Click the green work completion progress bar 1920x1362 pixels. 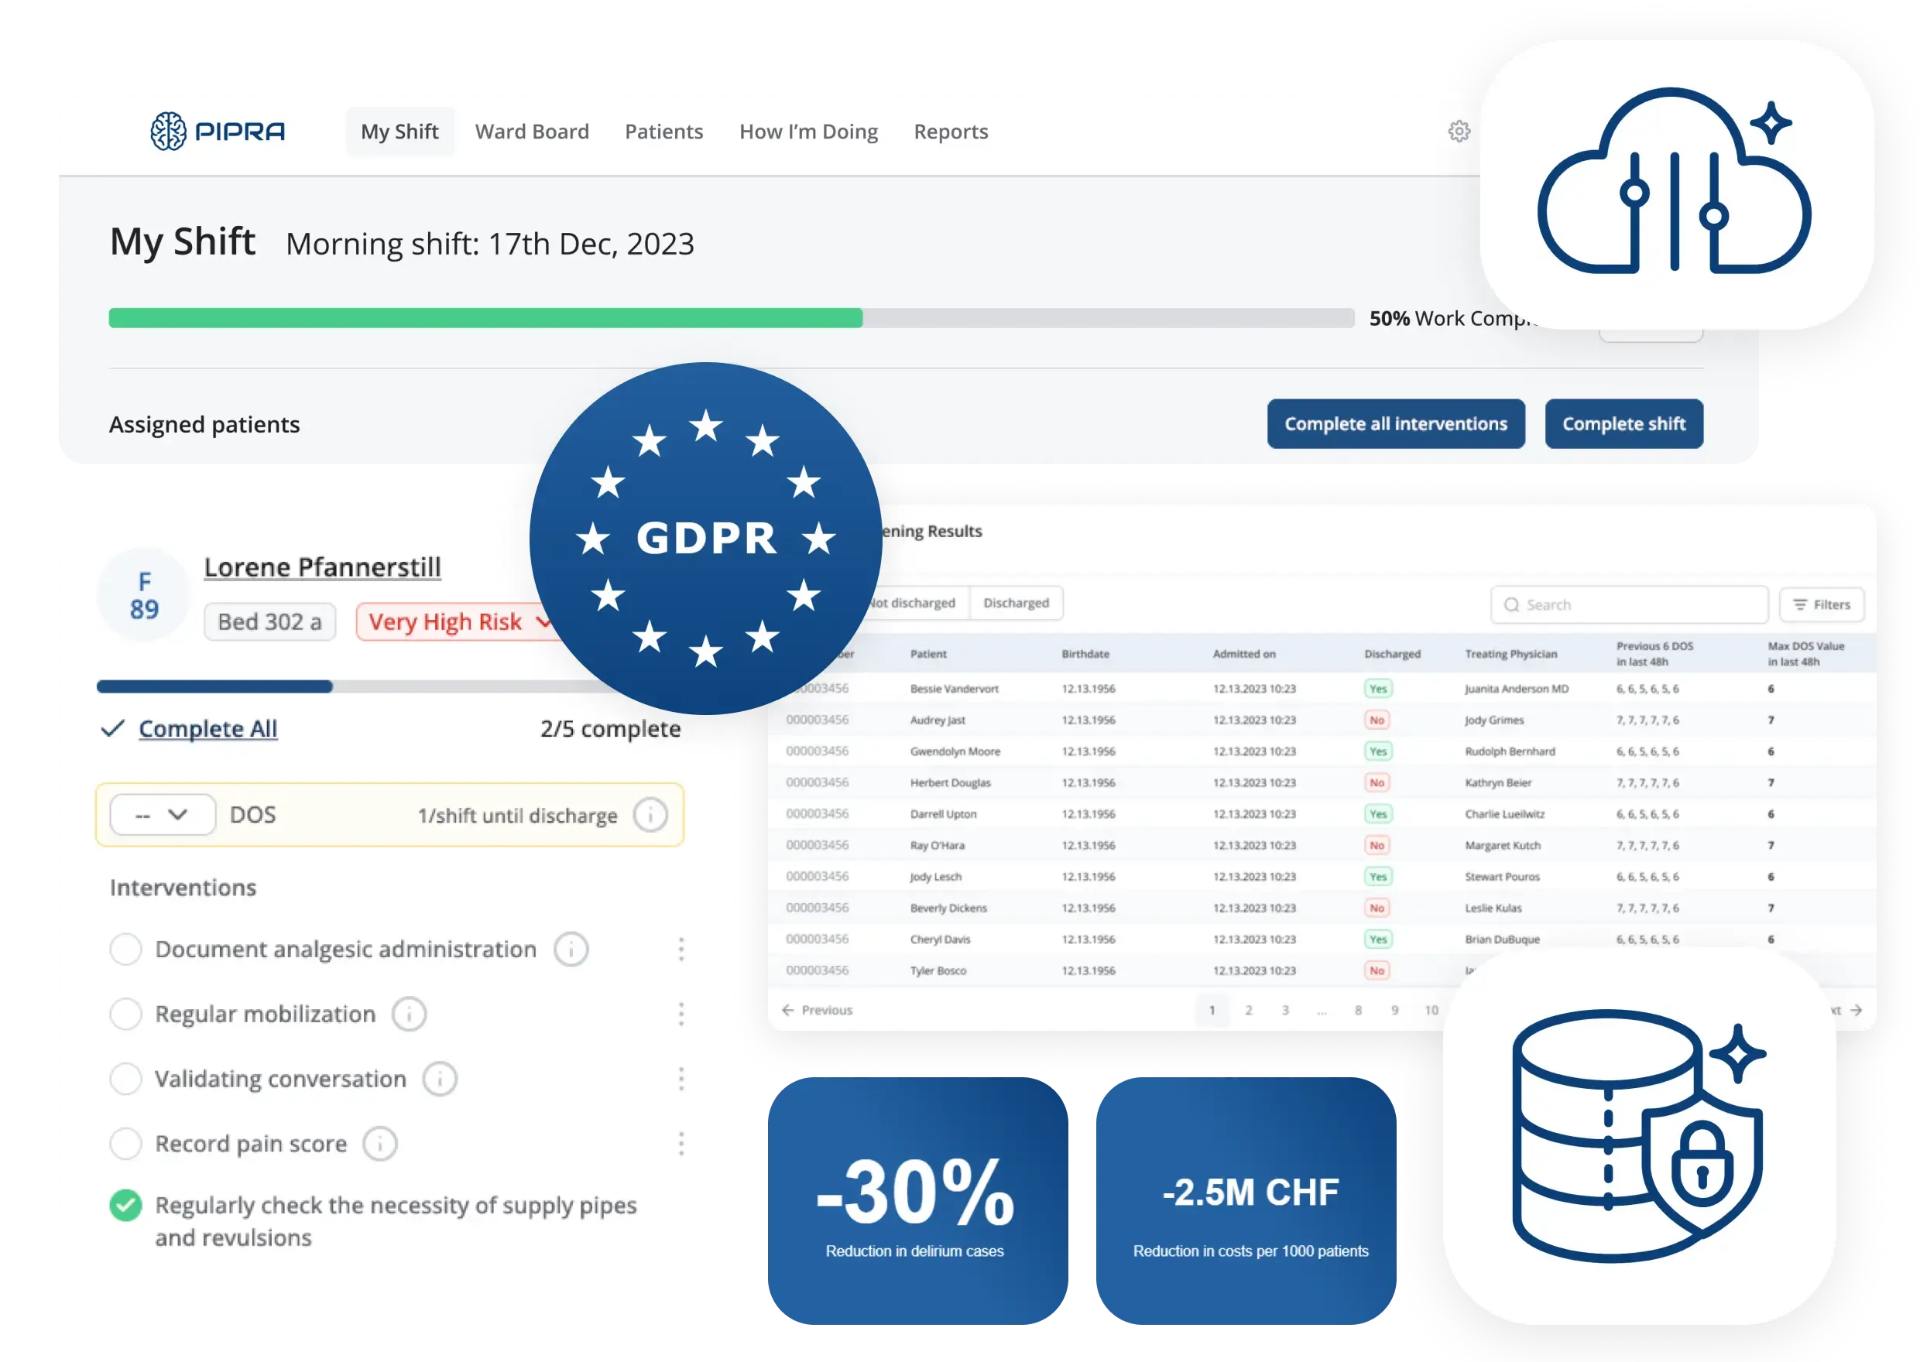click(x=485, y=318)
